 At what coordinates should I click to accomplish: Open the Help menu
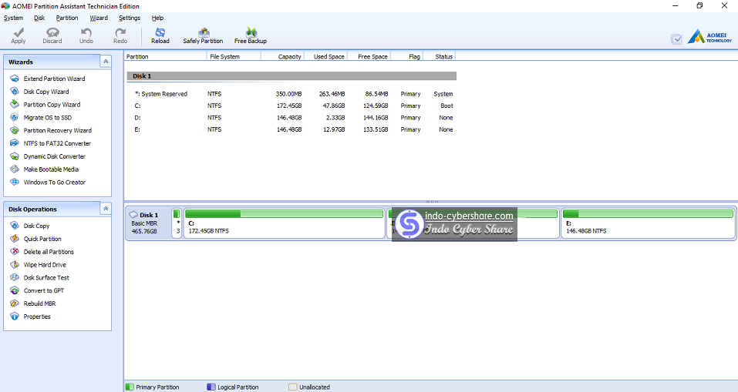[157, 18]
